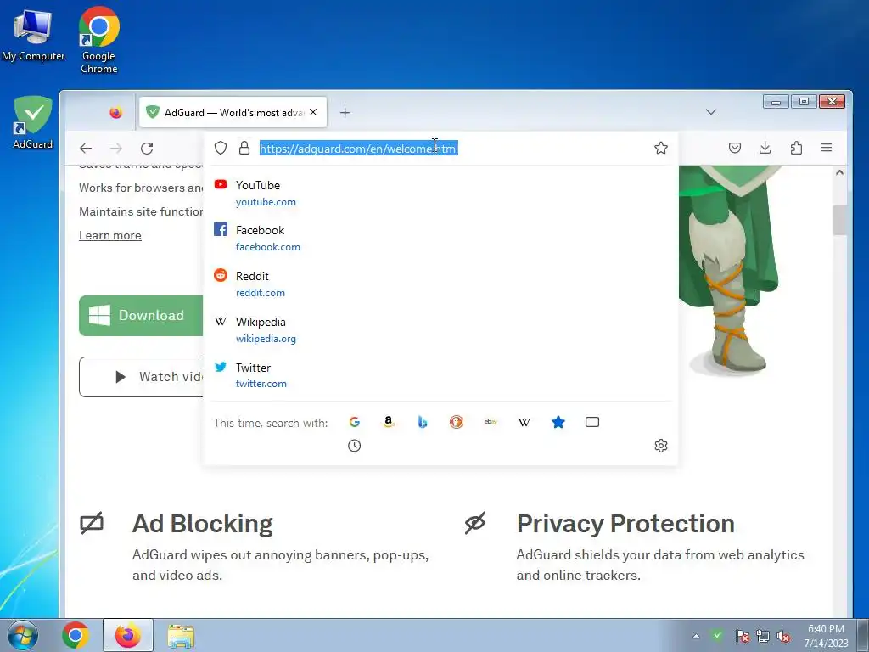Launch Chrome from the taskbar
The width and height of the screenshot is (869, 652).
[76, 635]
